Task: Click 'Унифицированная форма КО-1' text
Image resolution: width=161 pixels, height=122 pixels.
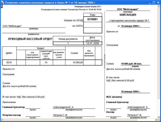Action: click(88, 6)
